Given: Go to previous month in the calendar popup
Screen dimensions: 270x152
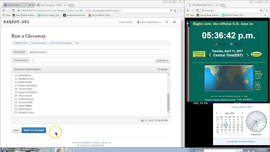Looking at the screenshot, I should 217,113.
